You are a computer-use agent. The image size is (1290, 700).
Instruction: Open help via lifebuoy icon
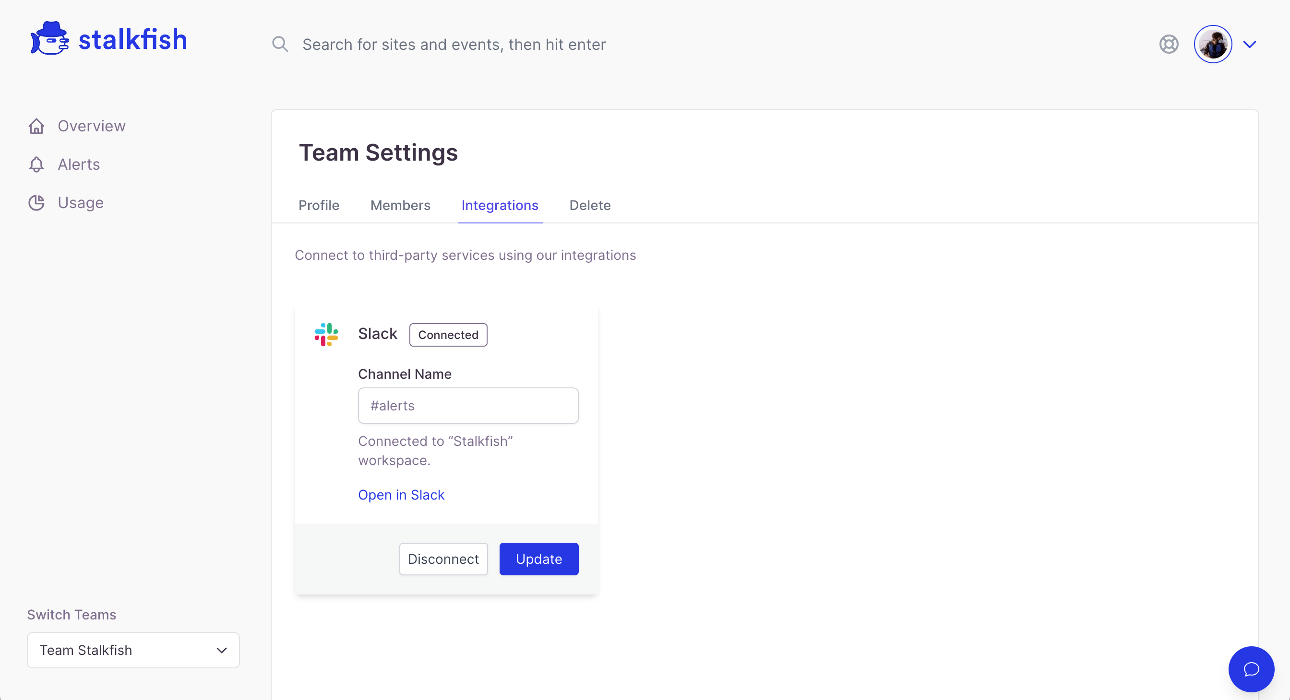click(1168, 45)
